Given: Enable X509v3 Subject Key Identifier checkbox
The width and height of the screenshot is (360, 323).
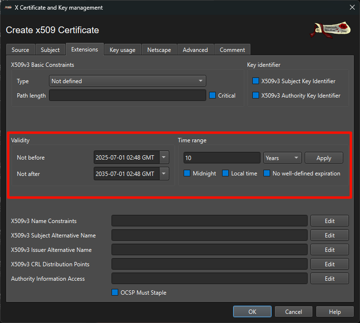Looking at the screenshot, I should pos(256,81).
